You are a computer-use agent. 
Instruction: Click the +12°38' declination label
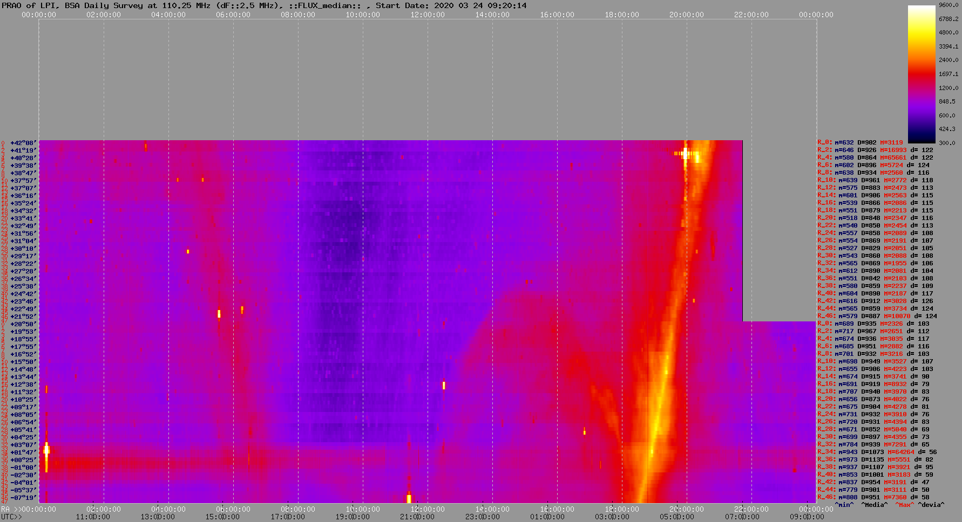pyautogui.click(x=23, y=384)
